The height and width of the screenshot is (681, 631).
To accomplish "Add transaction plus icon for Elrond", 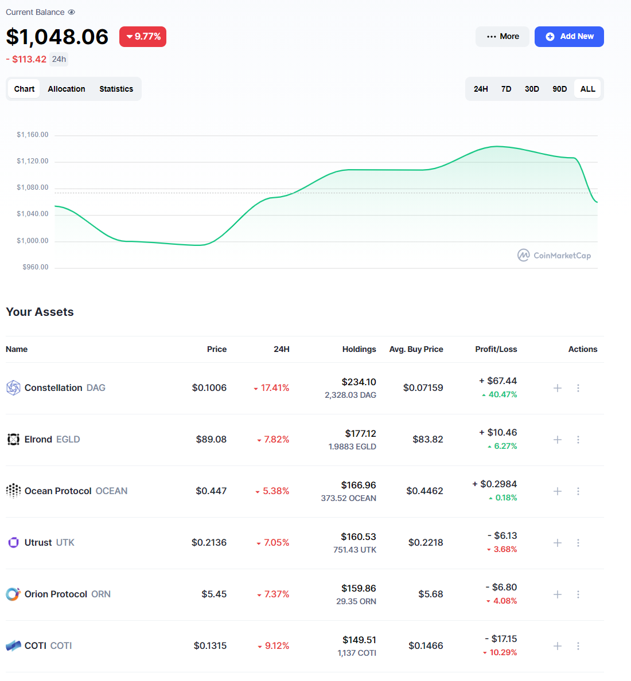I will point(558,440).
